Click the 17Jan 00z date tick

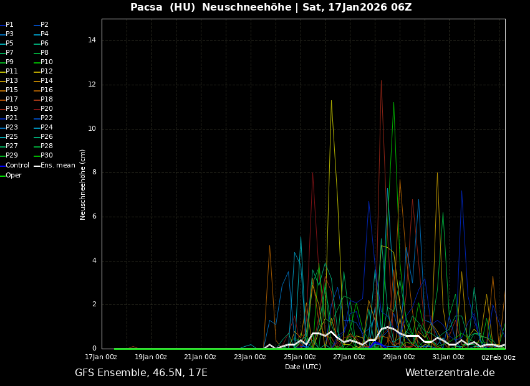point(101,357)
